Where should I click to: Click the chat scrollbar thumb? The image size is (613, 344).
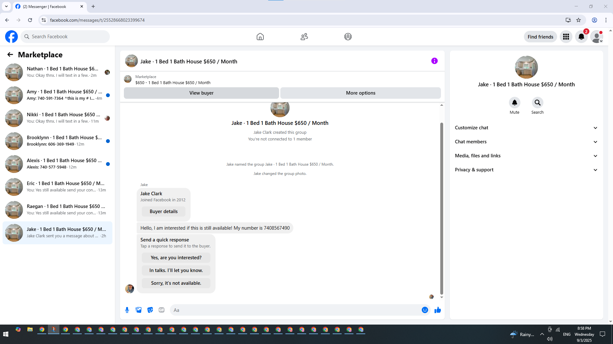(442, 209)
